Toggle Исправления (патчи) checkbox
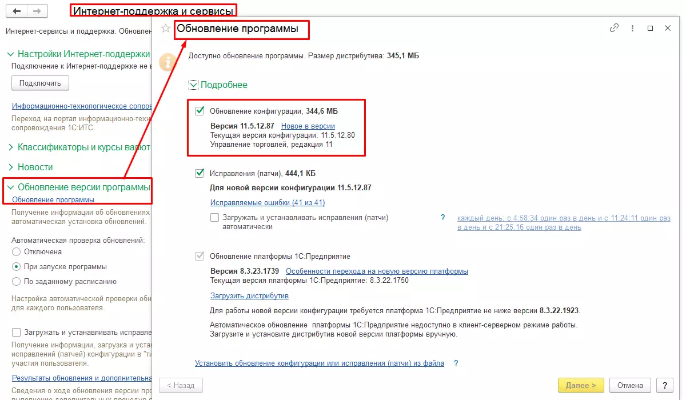Viewport: 686px width, 400px height. (x=200, y=173)
